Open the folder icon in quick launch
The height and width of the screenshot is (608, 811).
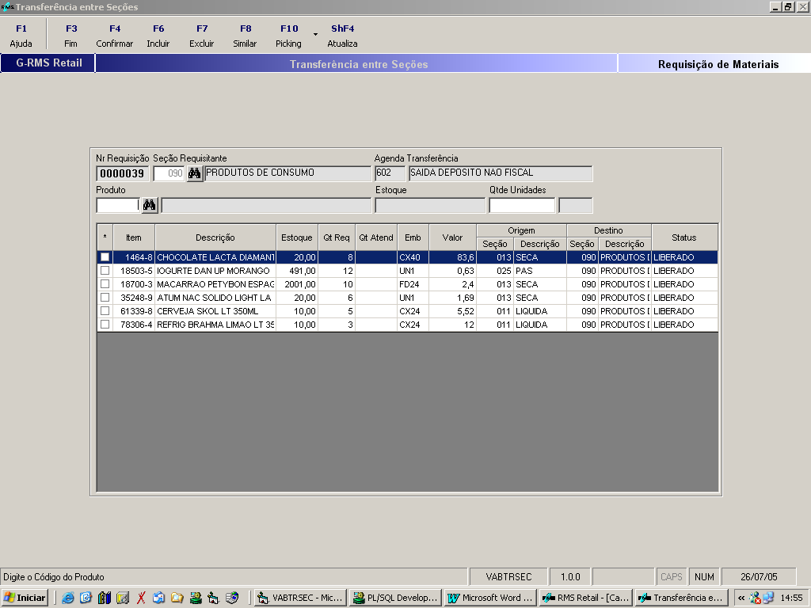click(x=177, y=598)
